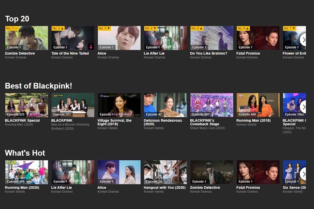Open Zombie Detective thumbnail in Top 20
Image resolution: width=314 pixels, height=209 pixels.
pyautogui.click(x=27, y=38)
